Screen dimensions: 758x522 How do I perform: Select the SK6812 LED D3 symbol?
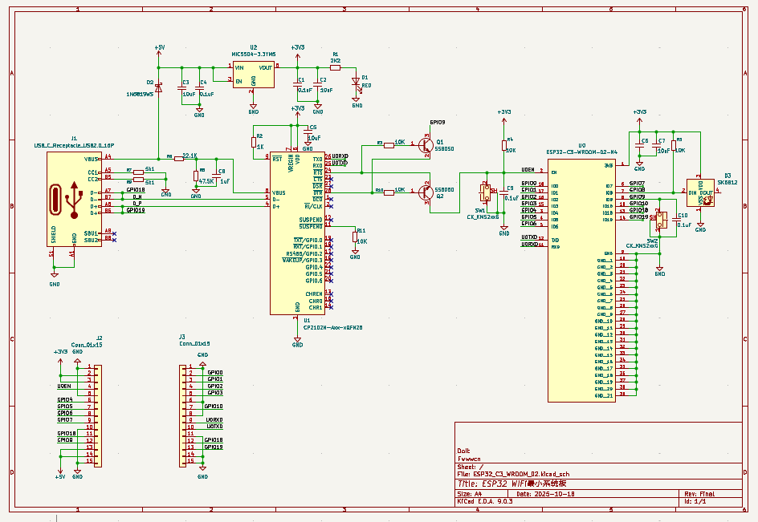[x=699, y=193]
